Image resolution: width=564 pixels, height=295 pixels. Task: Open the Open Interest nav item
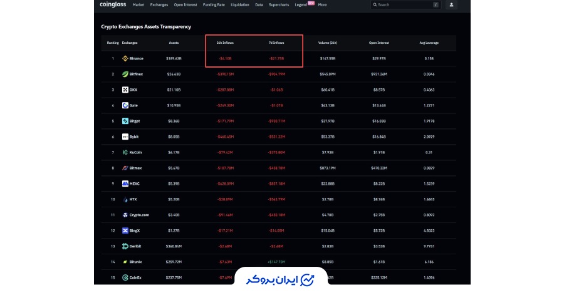pos(186,4)
